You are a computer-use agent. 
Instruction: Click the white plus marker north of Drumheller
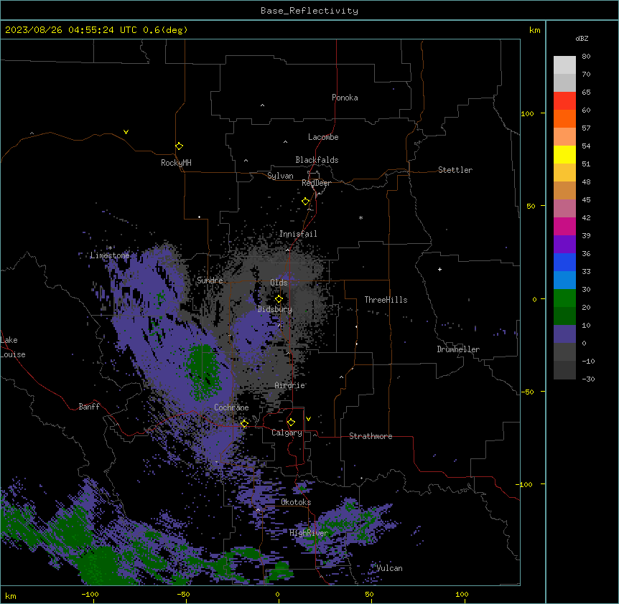(x=439, y=269)
